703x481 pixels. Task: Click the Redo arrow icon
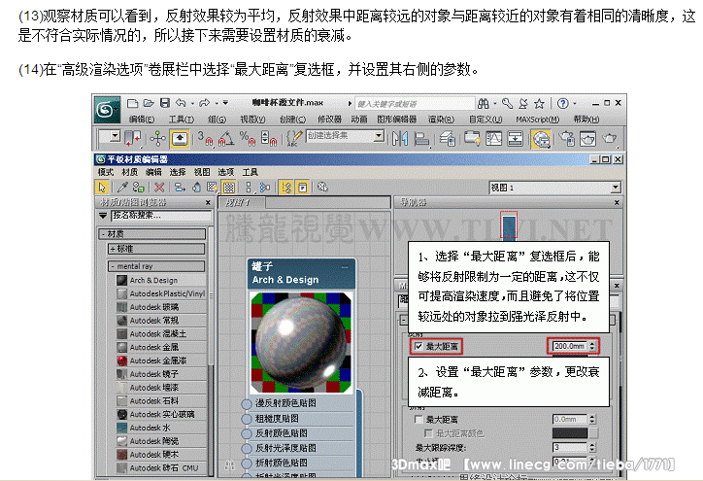click(205, 103)
